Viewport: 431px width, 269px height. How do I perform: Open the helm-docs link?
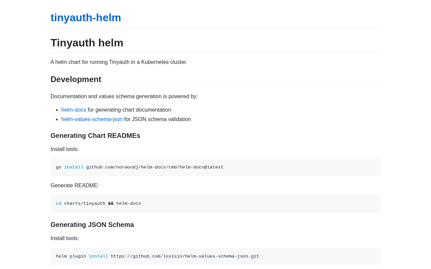[x=73, y=110]
